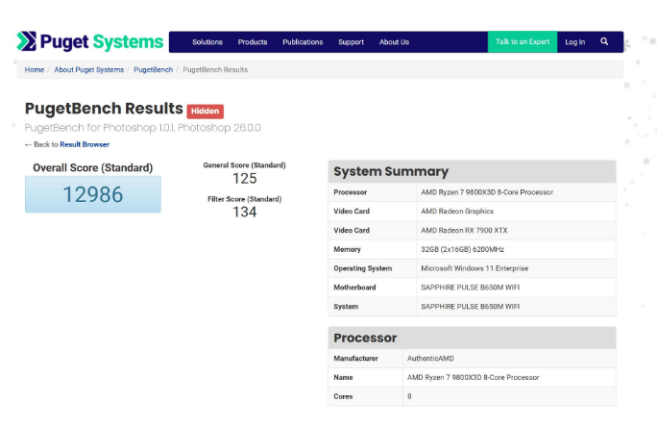This screenshot has height=426, width=657.
Task: Open the Solutions menu
Action: coord(207,42)
